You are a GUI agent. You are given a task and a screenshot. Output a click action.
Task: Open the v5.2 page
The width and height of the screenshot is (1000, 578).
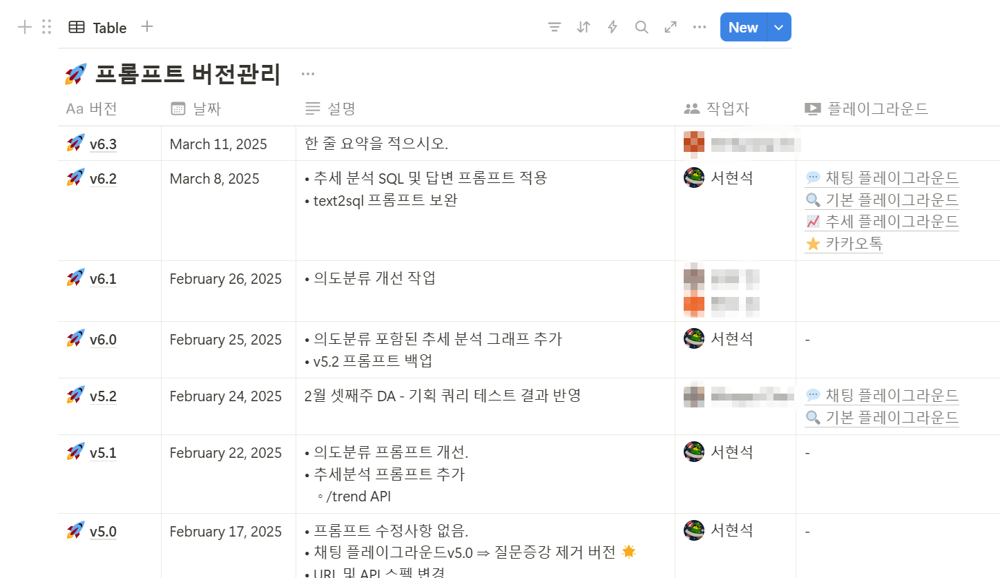pos(103,396)
